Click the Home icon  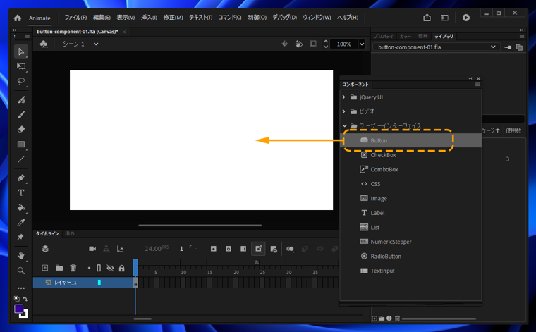pos(18,18)
